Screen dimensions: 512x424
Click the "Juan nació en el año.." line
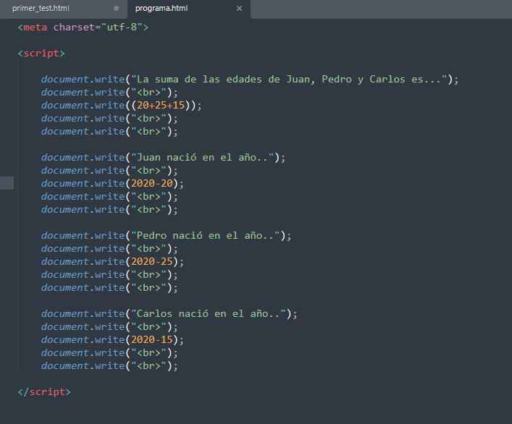tap(163, 158)
